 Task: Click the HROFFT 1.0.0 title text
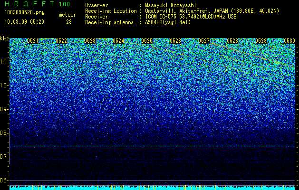click(38, 4)
